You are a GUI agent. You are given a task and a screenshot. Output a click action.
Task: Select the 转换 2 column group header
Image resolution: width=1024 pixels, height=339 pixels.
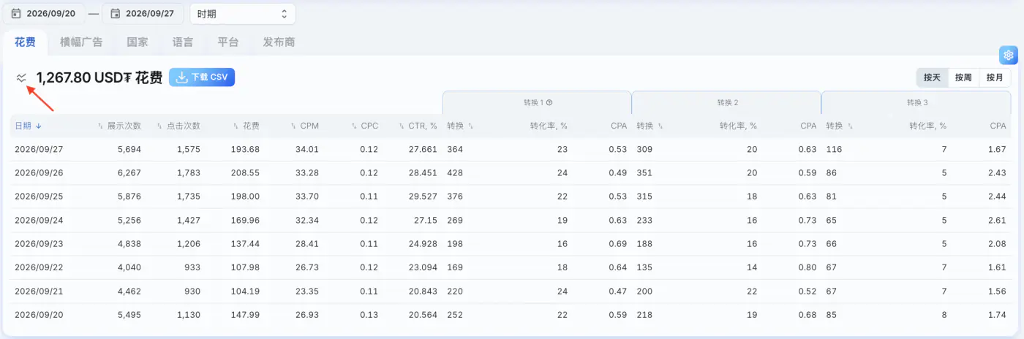pos(726,103)
